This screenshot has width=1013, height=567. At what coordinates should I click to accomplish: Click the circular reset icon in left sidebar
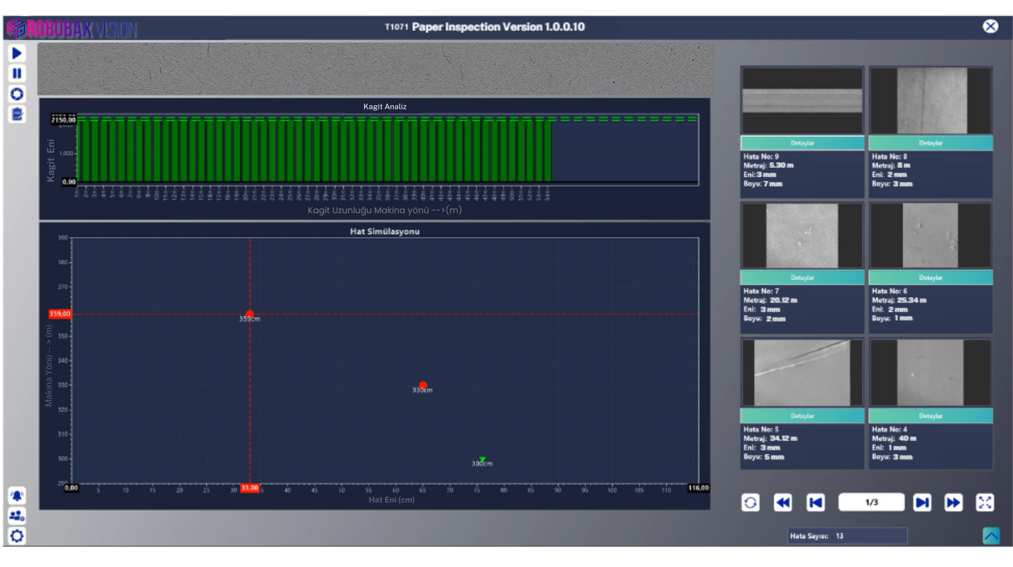(17, 94)
